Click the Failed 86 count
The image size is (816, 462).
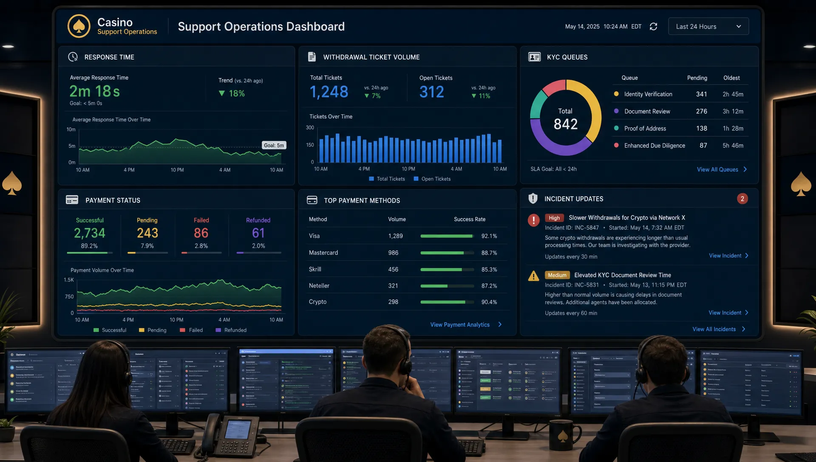(201, 233)
